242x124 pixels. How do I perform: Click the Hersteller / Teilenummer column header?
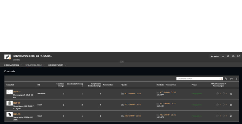pyautogui.click(x=166, y=85)
